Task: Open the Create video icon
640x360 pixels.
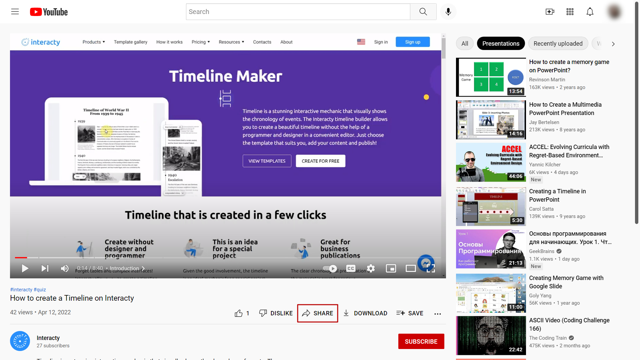Action: (x=550, y=12)
